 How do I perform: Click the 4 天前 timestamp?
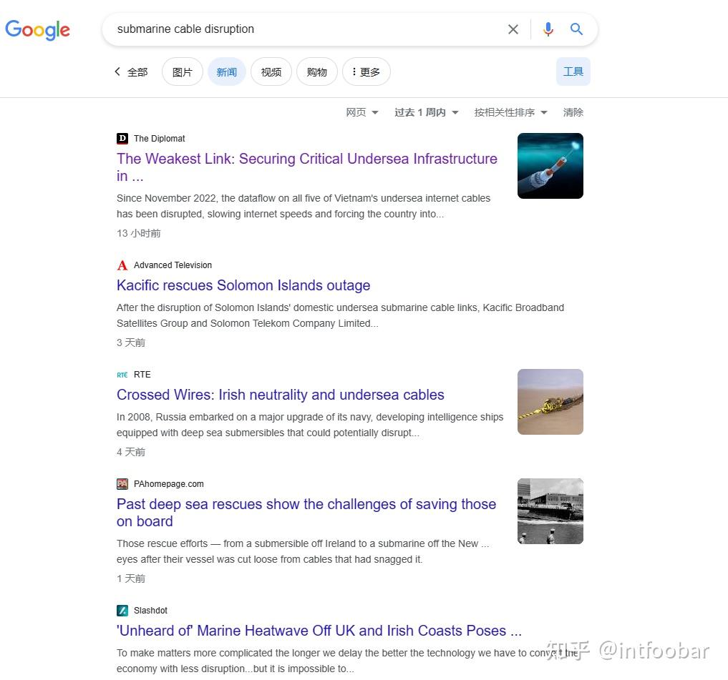(x=131, y=452)
